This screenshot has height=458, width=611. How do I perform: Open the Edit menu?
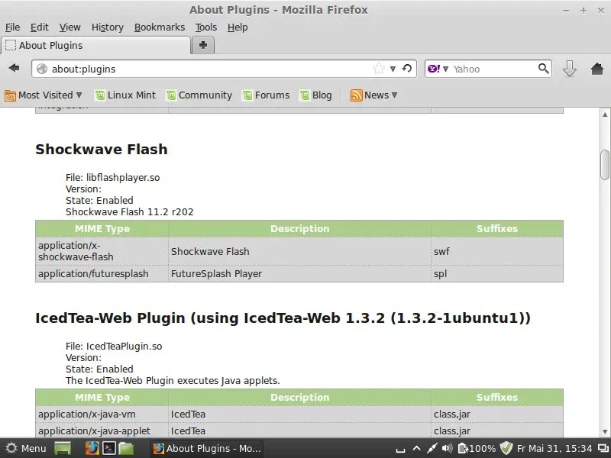[x=40, y=27]
